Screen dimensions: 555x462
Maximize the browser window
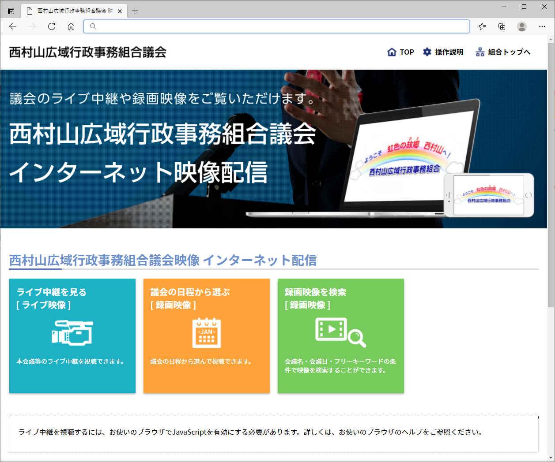point(524,7)
